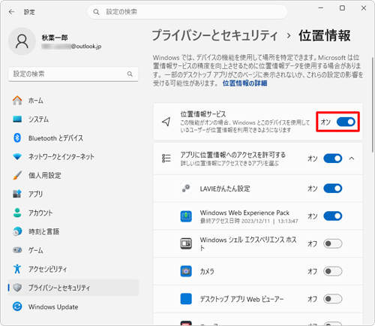Click the デスクトップ アプリ Web ビューアー icon
The height and width of the screenshot is (326, 375).
point(186,299)
